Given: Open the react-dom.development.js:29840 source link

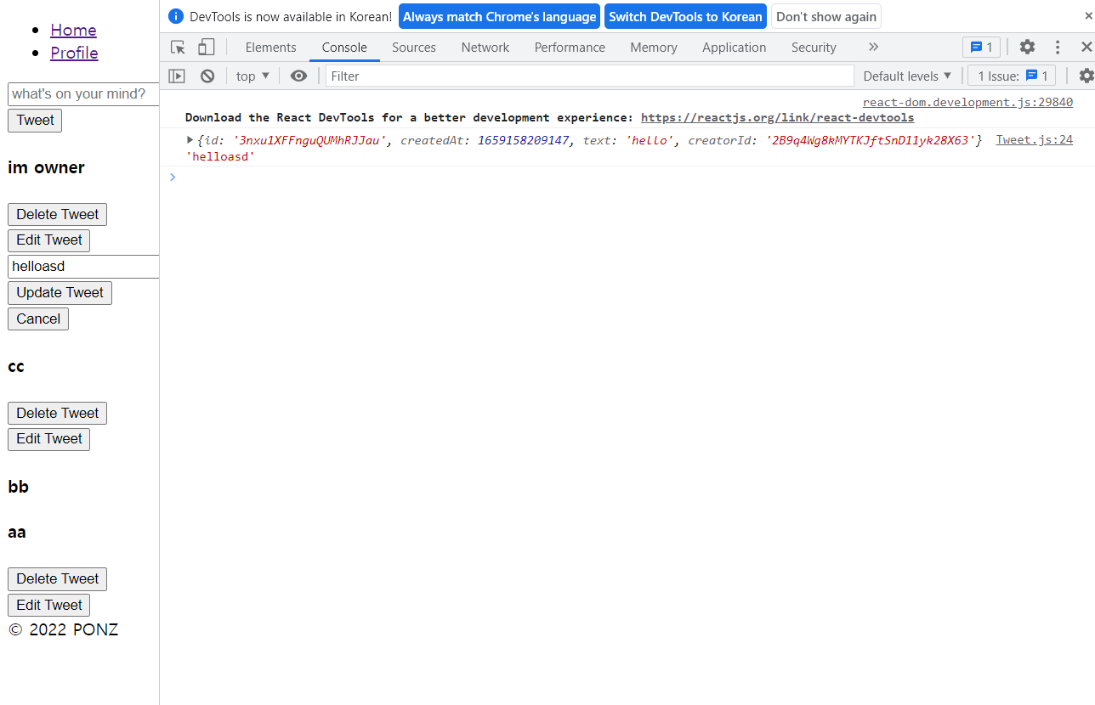Looking at the screenshot, I should point(967,103).
